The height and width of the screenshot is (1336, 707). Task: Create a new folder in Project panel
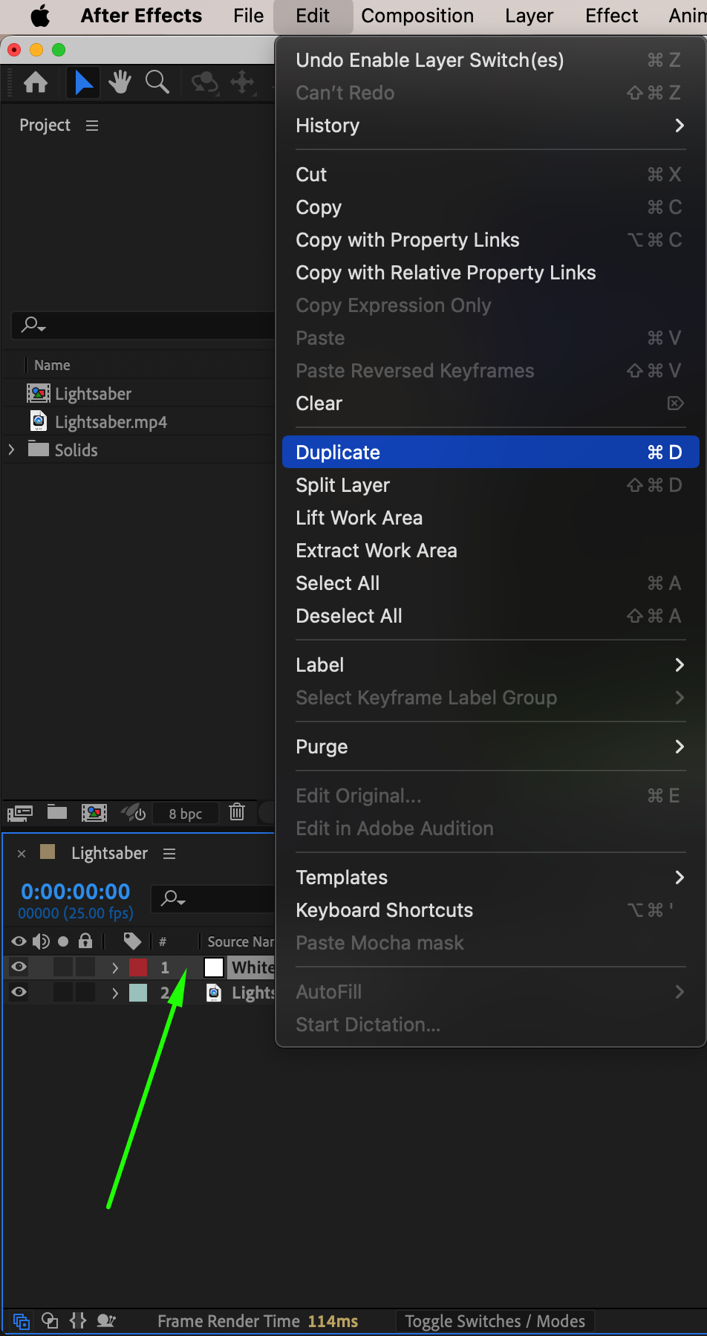(57, 812)
